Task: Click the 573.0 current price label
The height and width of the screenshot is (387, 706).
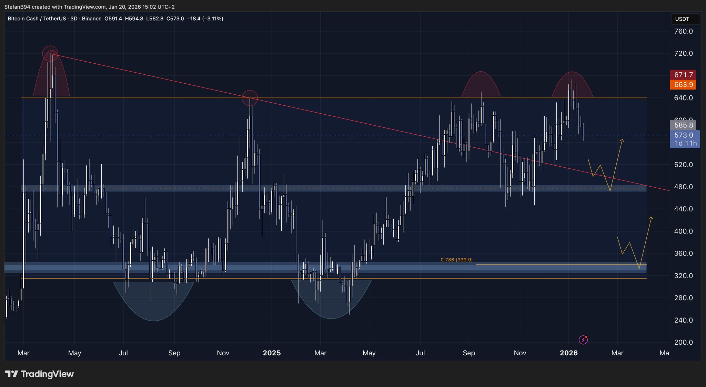Action: [683, 135]
